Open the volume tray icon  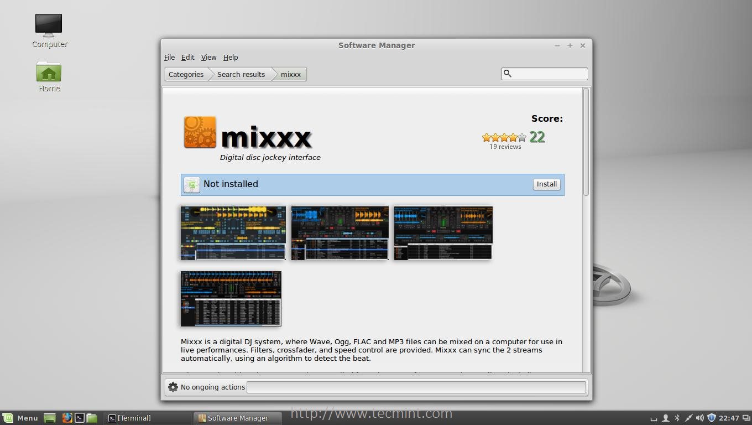(700, 418)
